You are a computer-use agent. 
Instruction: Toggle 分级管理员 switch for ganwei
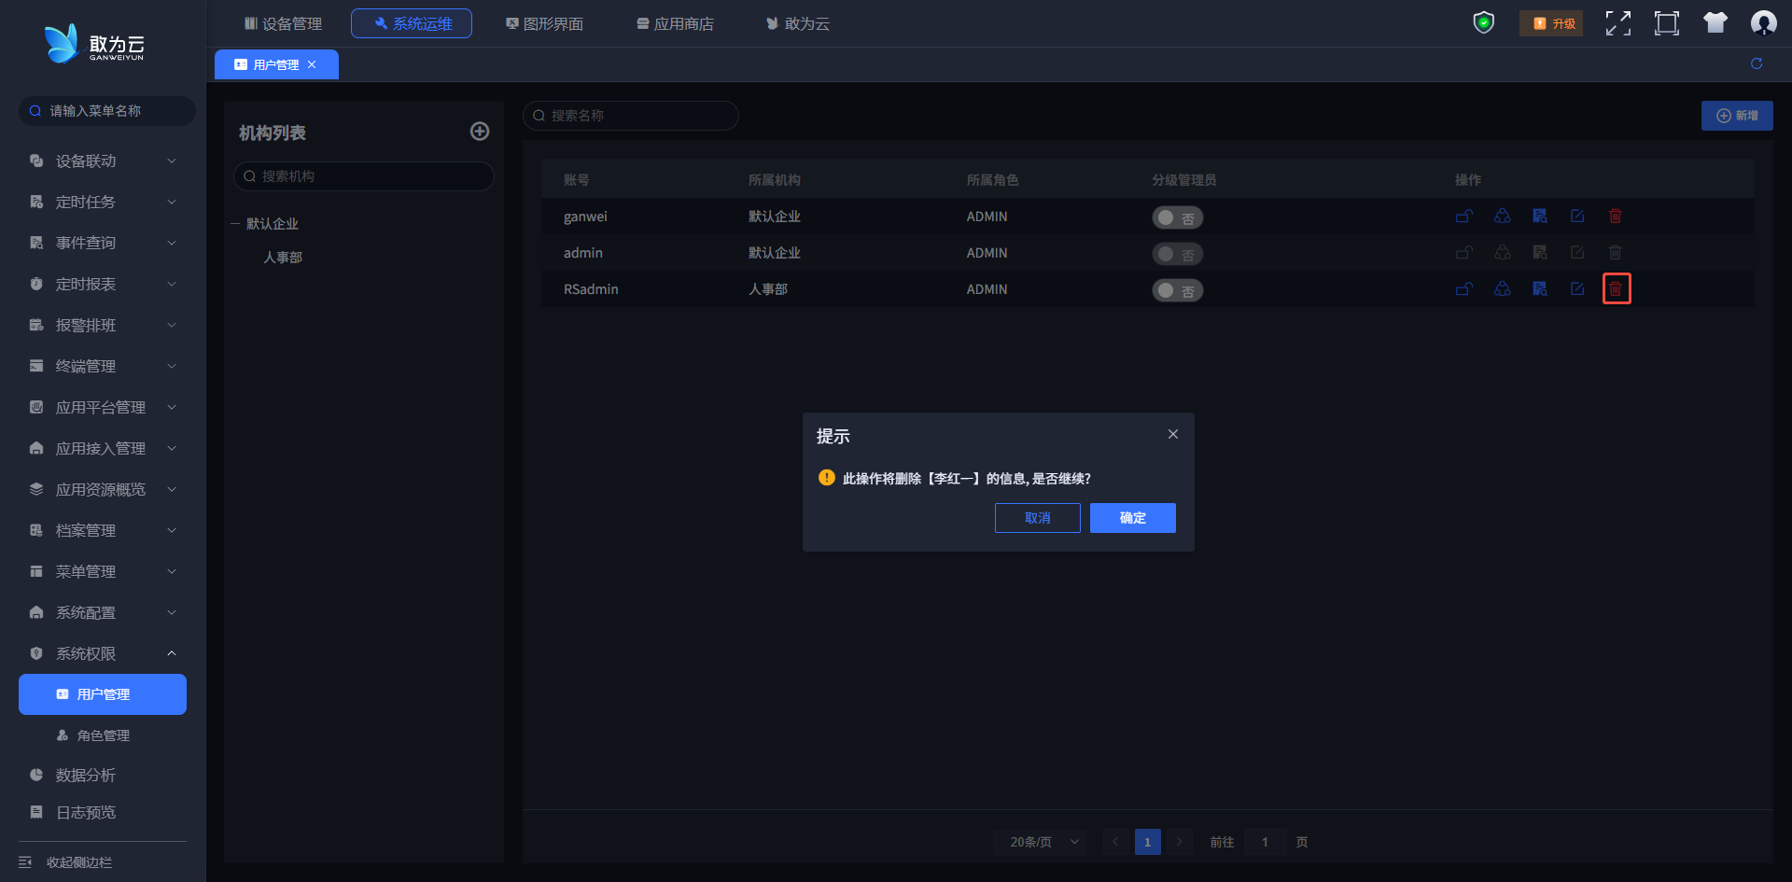(1177, 217)
